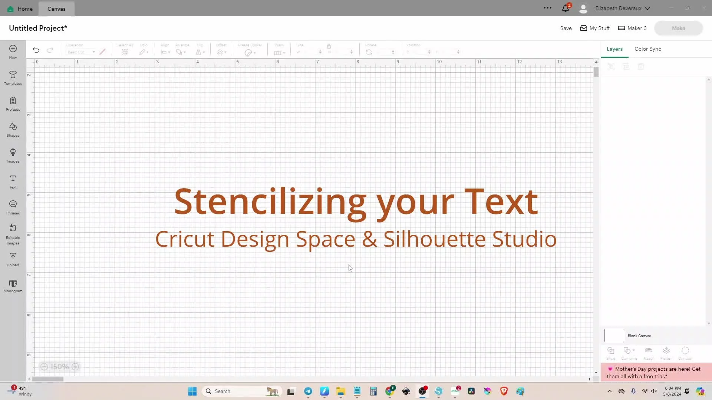Image resolution: width=712 pixels, height=400 pixels.
Task: Toggle the size aspect ratio lock
Action: tap(329, 46)
